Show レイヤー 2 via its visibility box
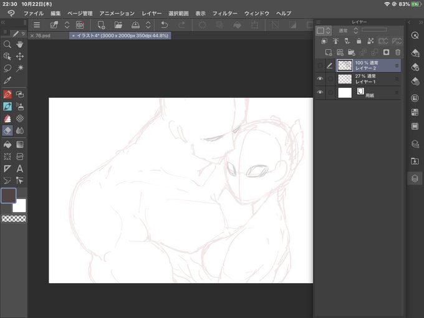 tap(320, 65)
